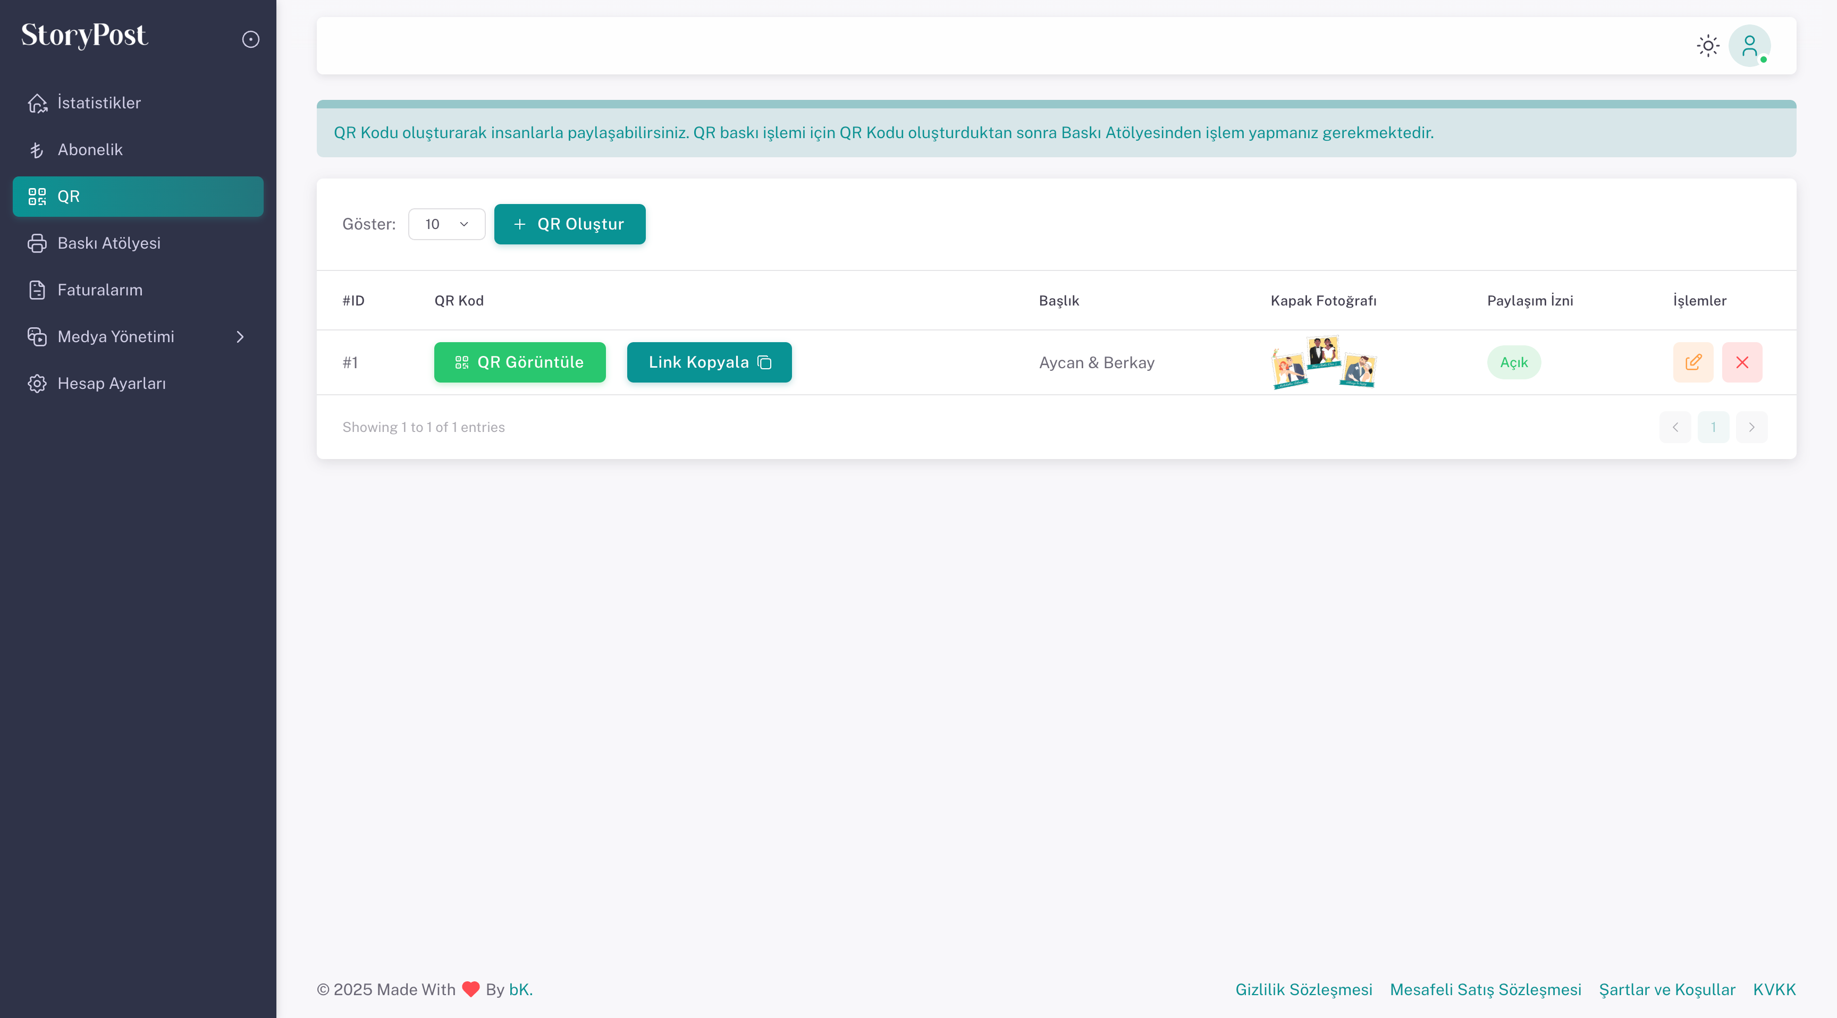This screenshot has height=1018, width=1837.
Task: Click the Hesap Ayarları gear icon
Action: click(37, 384)
